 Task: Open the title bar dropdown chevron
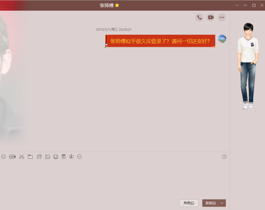237,5
